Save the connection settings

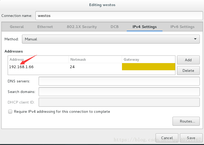[x=191, y=138]
